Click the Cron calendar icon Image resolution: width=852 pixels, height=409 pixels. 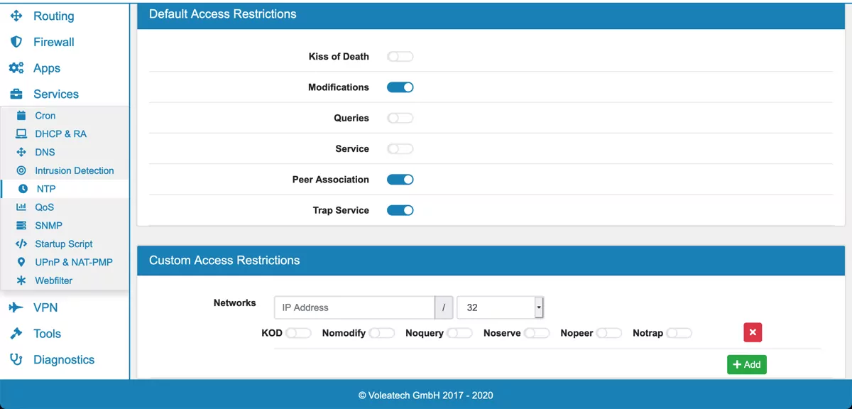pos(21,116)
